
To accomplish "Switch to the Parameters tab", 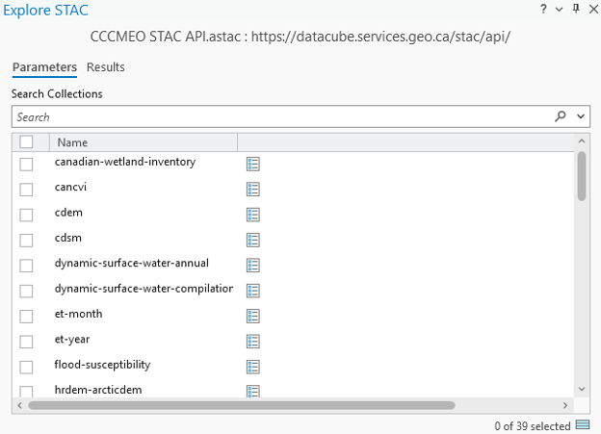I will click(44, 67).
